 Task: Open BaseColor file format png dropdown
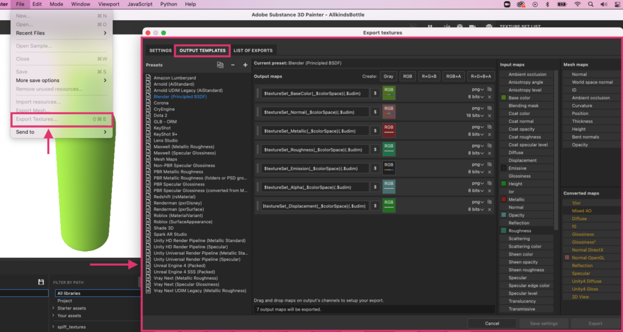[x=478, y=89]
